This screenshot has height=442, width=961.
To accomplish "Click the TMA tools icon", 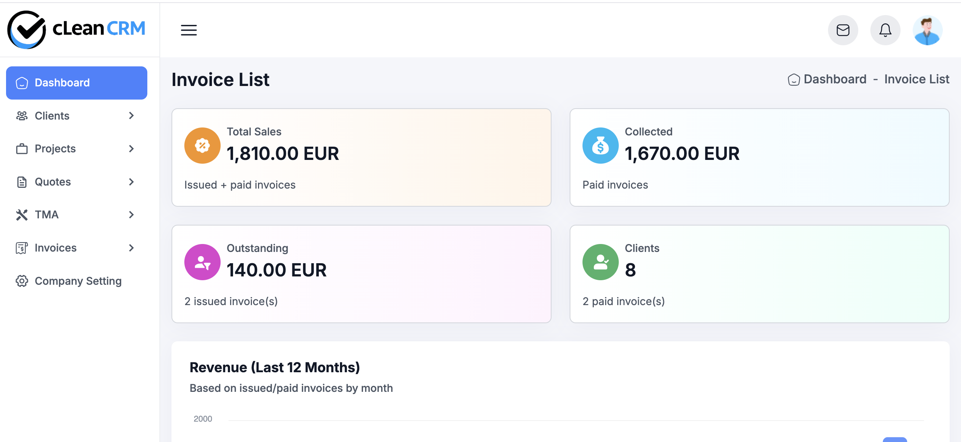I will coord(22,215).
